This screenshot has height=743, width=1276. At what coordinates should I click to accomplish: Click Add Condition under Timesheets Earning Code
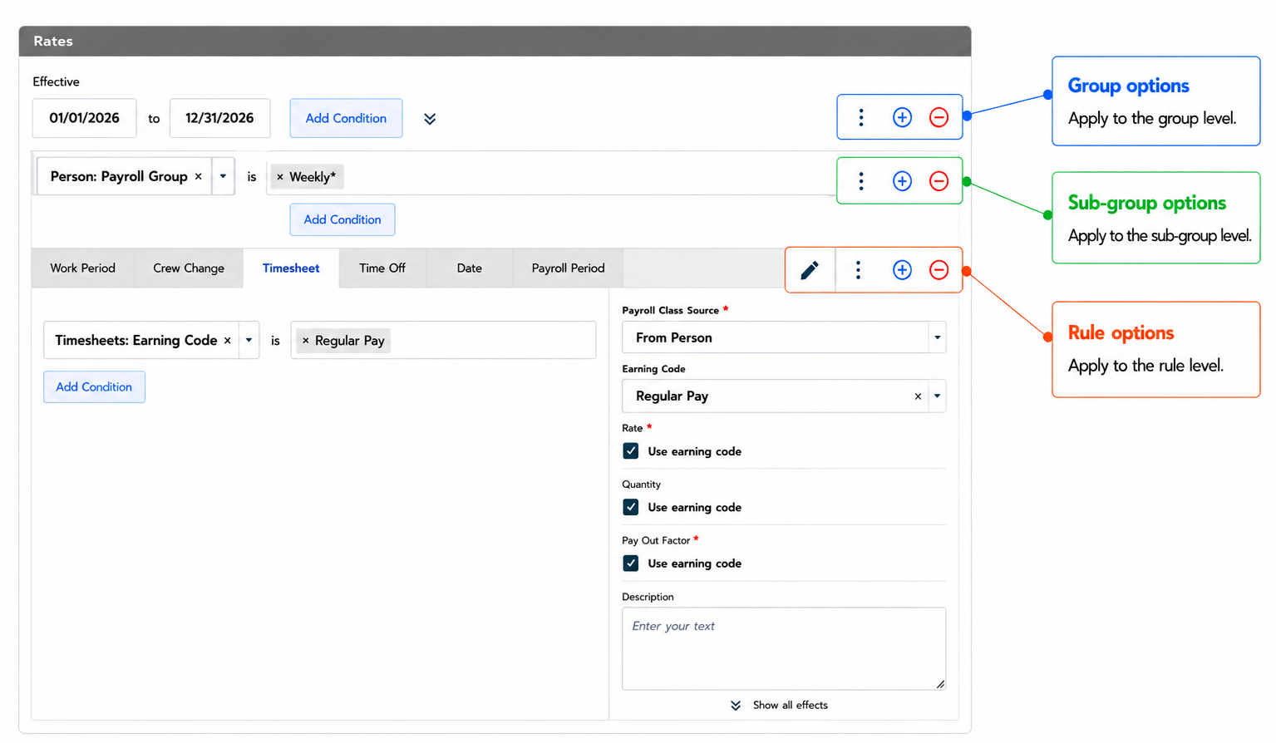click(94, 386)
